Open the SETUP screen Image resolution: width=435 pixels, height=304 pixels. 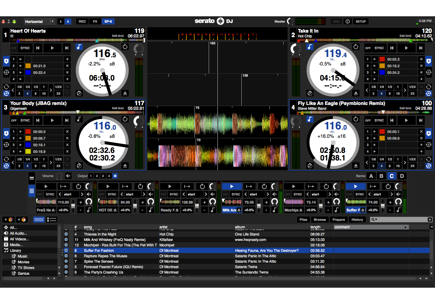tap(361, 21)
